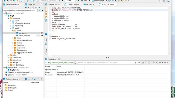This screenshot has height=98, width=175.
Task: Show the Log panel from the editor sidebar
Action: (x=46, y=52)
